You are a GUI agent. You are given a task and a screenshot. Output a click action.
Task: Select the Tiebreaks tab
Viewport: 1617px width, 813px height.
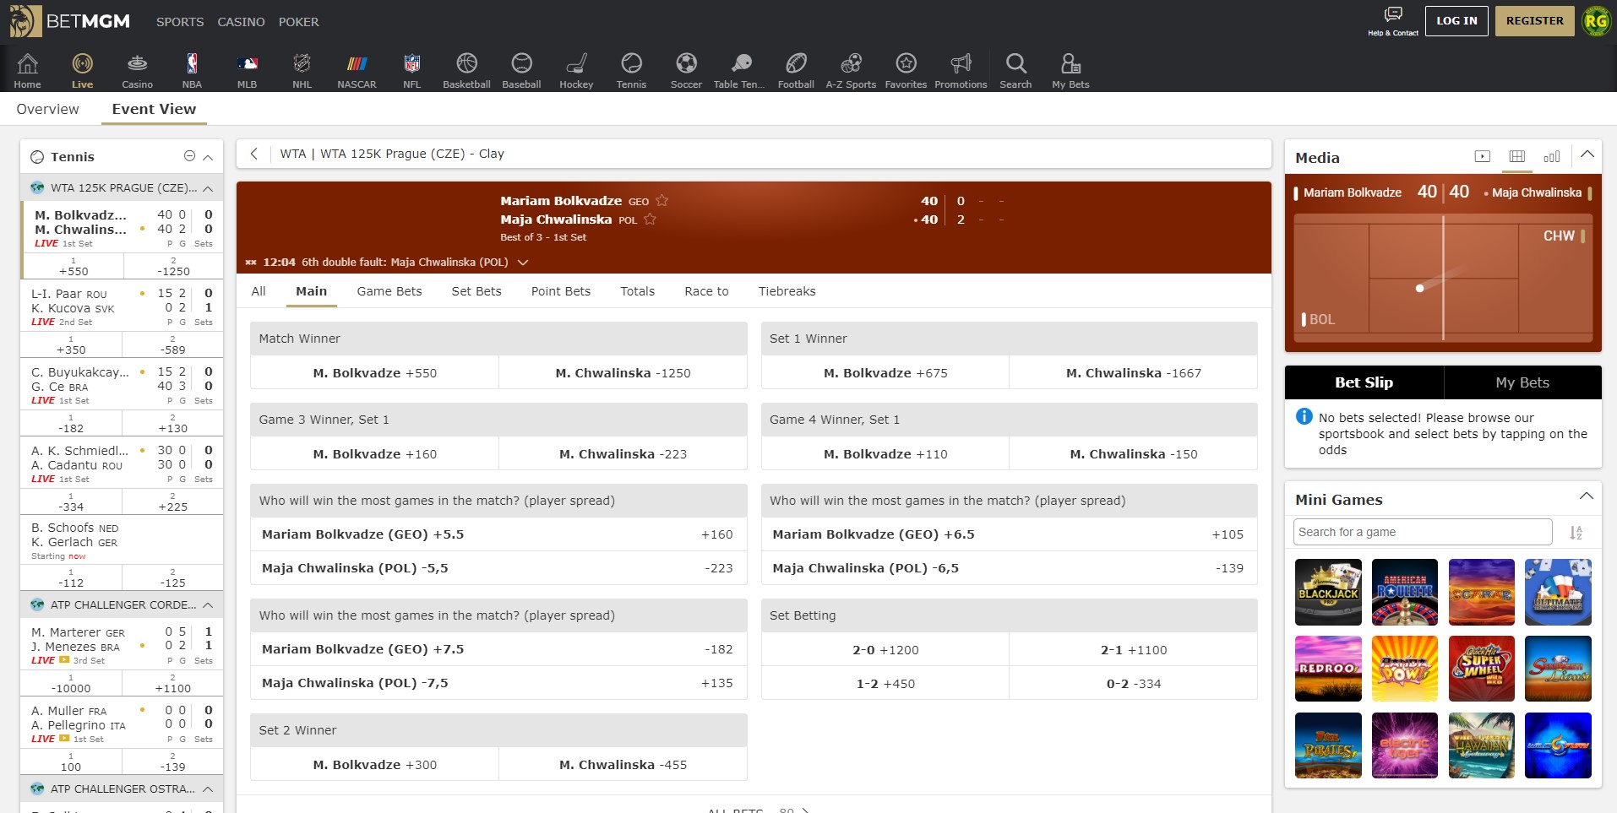click(x=787, y=291)
